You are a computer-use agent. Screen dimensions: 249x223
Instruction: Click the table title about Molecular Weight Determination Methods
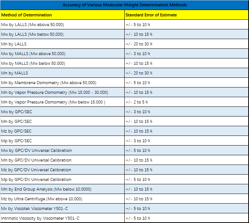point(124,5)
